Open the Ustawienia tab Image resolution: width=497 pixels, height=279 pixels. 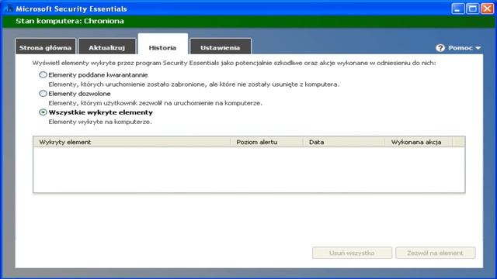(221, 46)
